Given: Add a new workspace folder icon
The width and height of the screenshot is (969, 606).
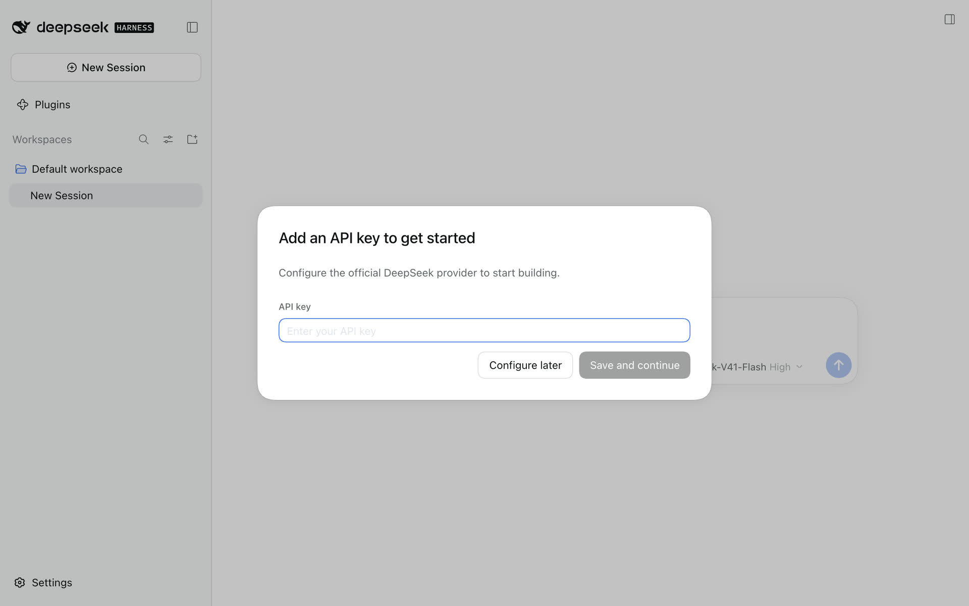Looking at the screenshot, I should (x=192, y=139).
